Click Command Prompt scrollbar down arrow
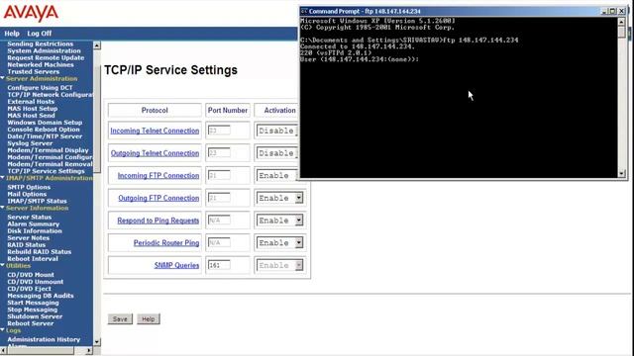Image resolution: width=634 pixels, height=356 pixels. coord(621,174)
